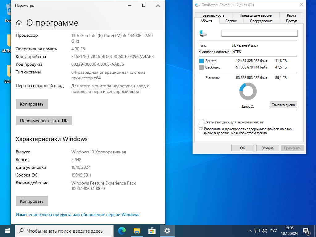This screenshot has height=237, width=316.
Task: Click 59,1 ГБ capacity value
Action: (x=281, y=78)
